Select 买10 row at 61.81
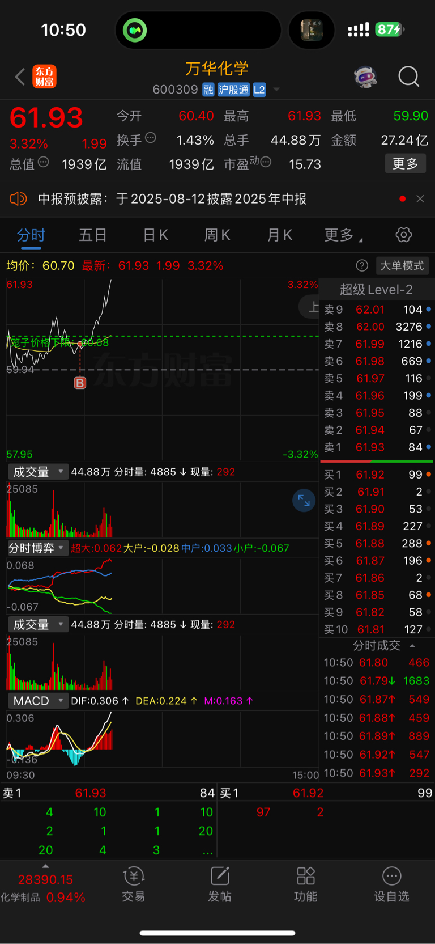 tap(377, 629)
